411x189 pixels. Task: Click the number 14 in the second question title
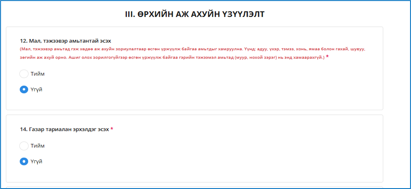pos(23,129)
